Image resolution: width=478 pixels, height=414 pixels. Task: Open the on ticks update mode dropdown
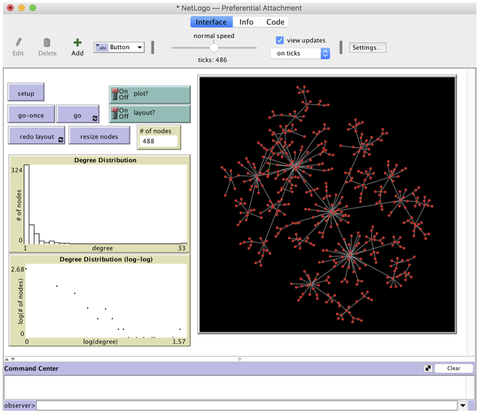300,54
